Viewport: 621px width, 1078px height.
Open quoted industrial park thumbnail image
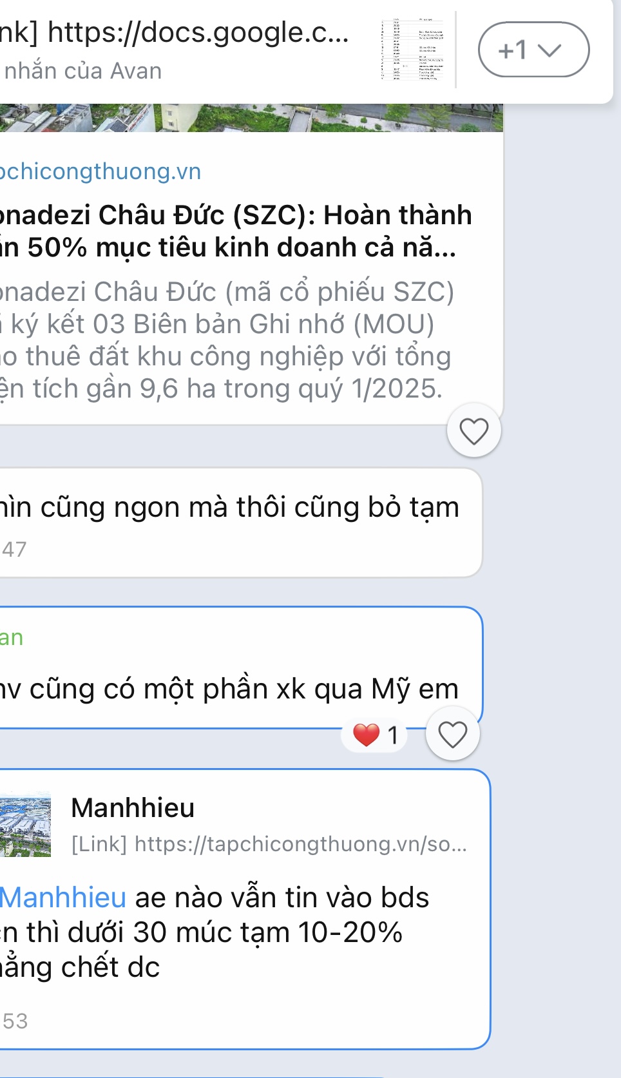(25, 824)
